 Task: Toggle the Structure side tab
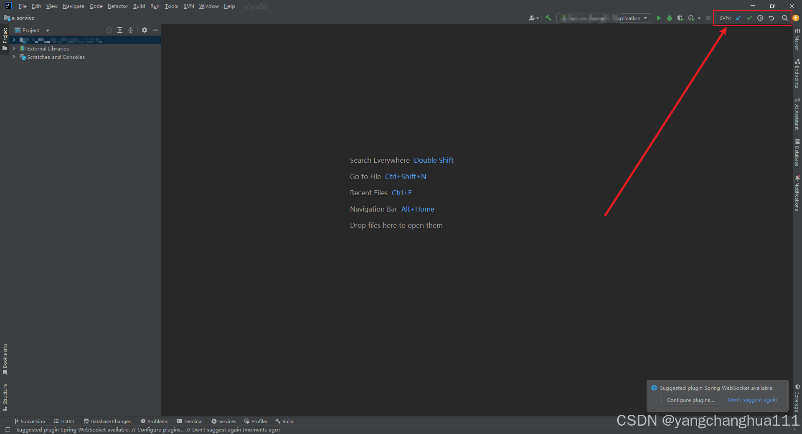5,397
